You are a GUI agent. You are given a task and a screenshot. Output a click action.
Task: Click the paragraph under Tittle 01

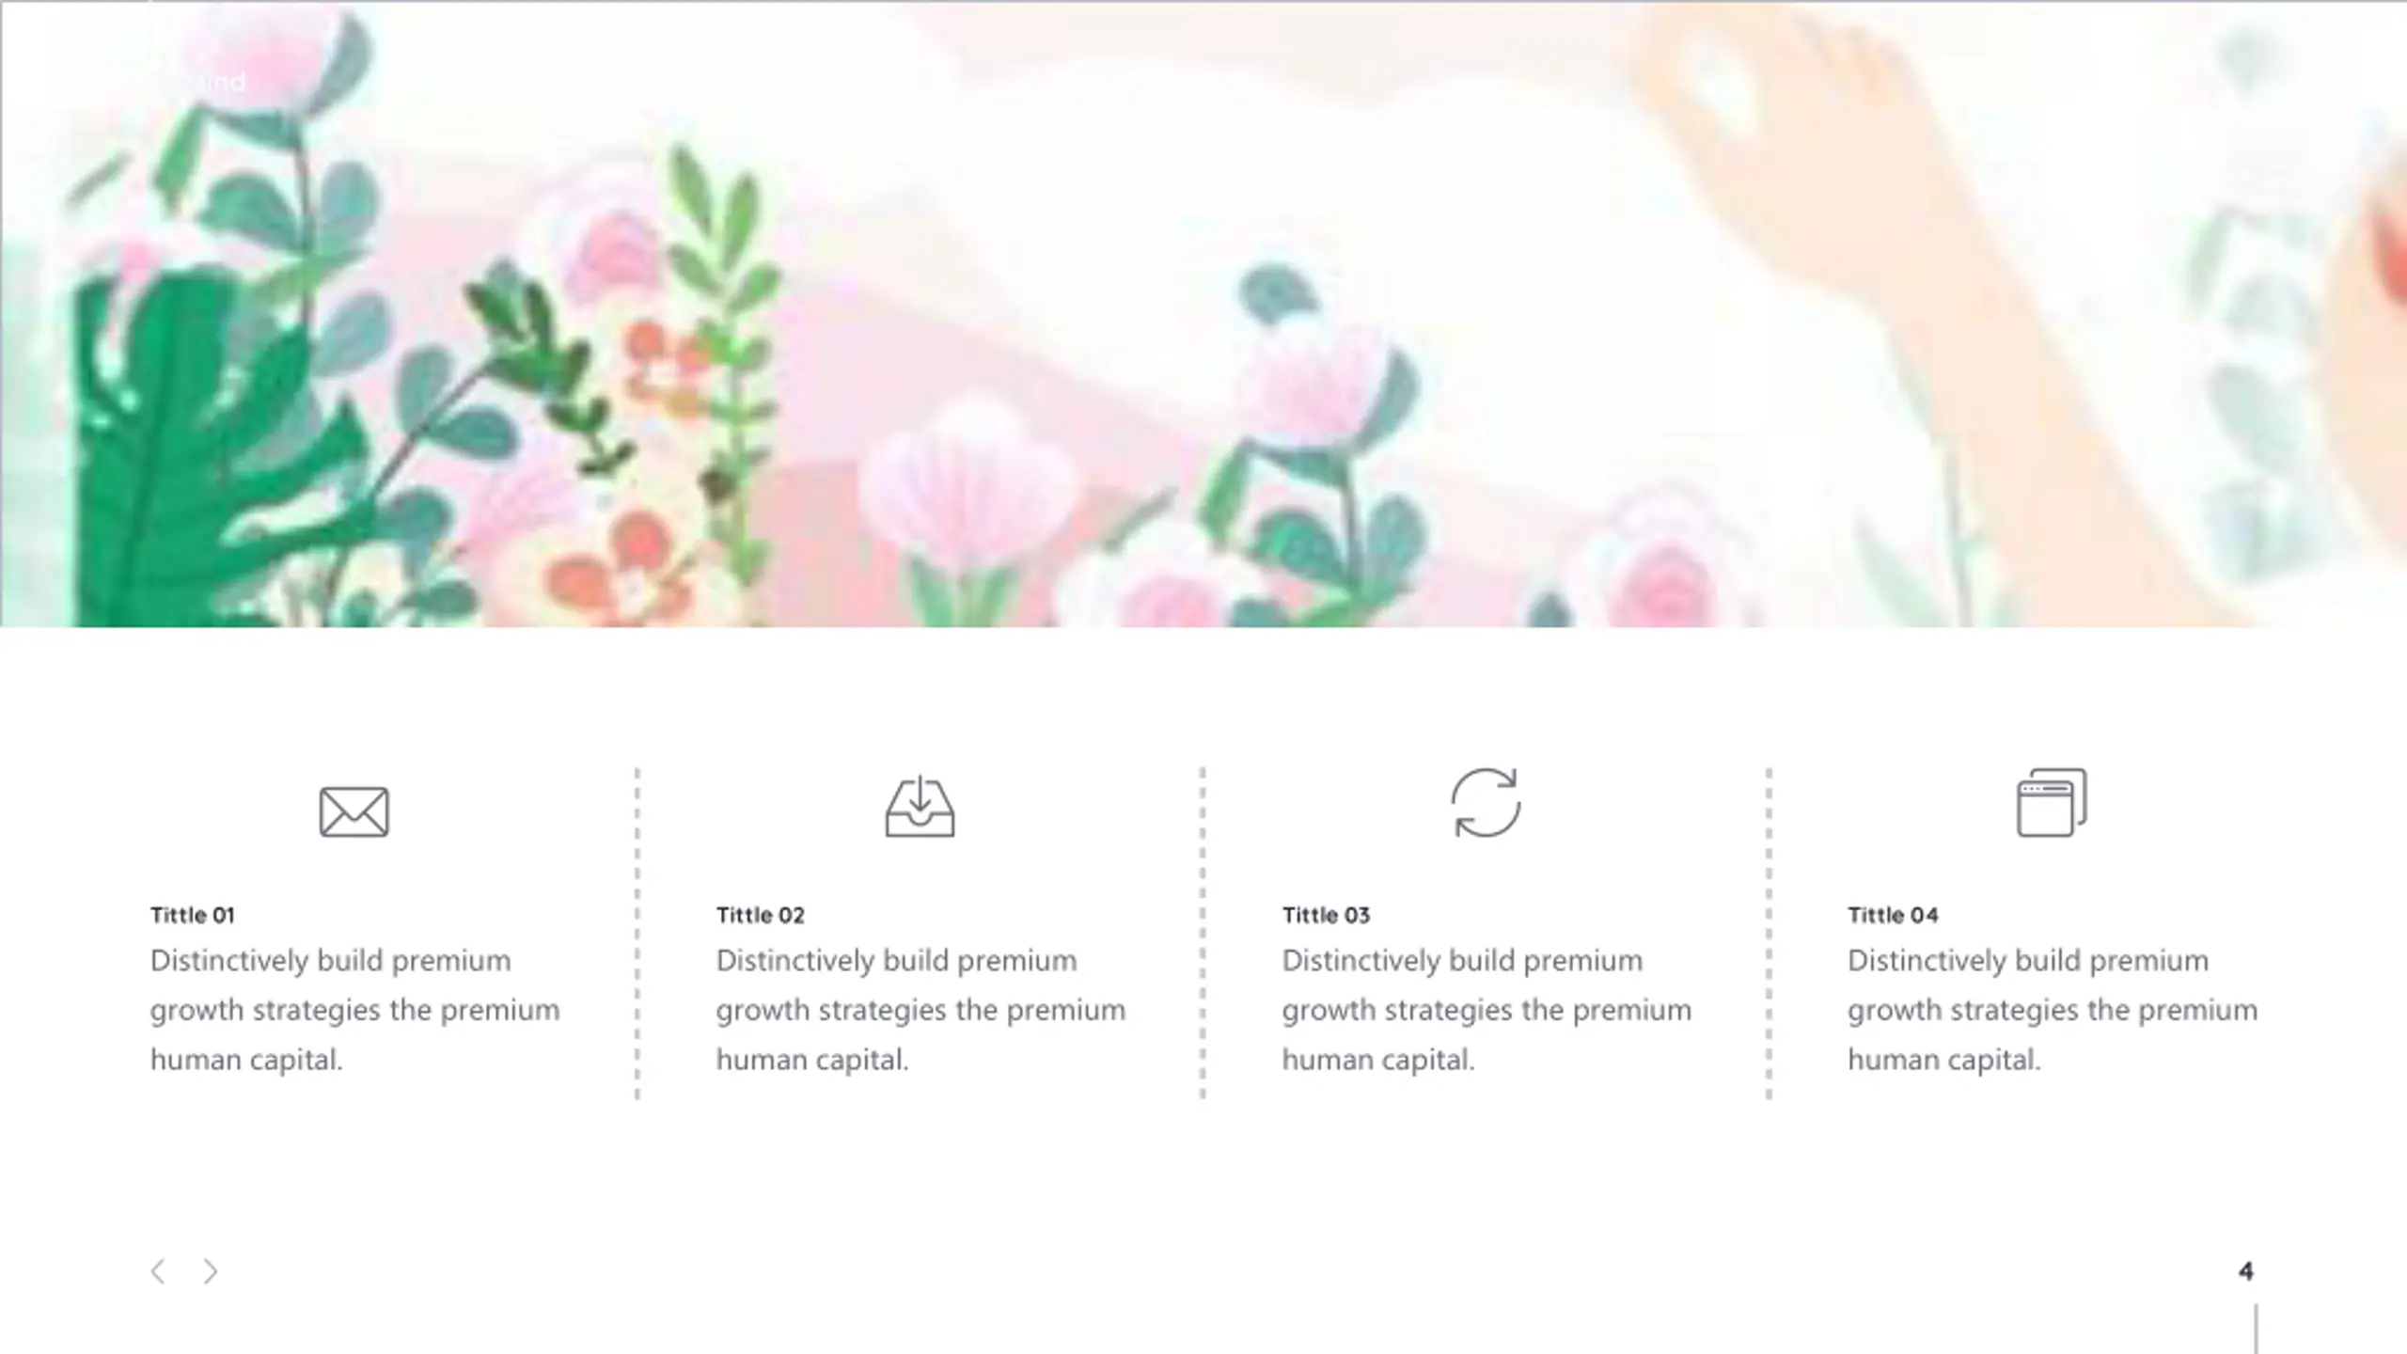coord(355,1010)
